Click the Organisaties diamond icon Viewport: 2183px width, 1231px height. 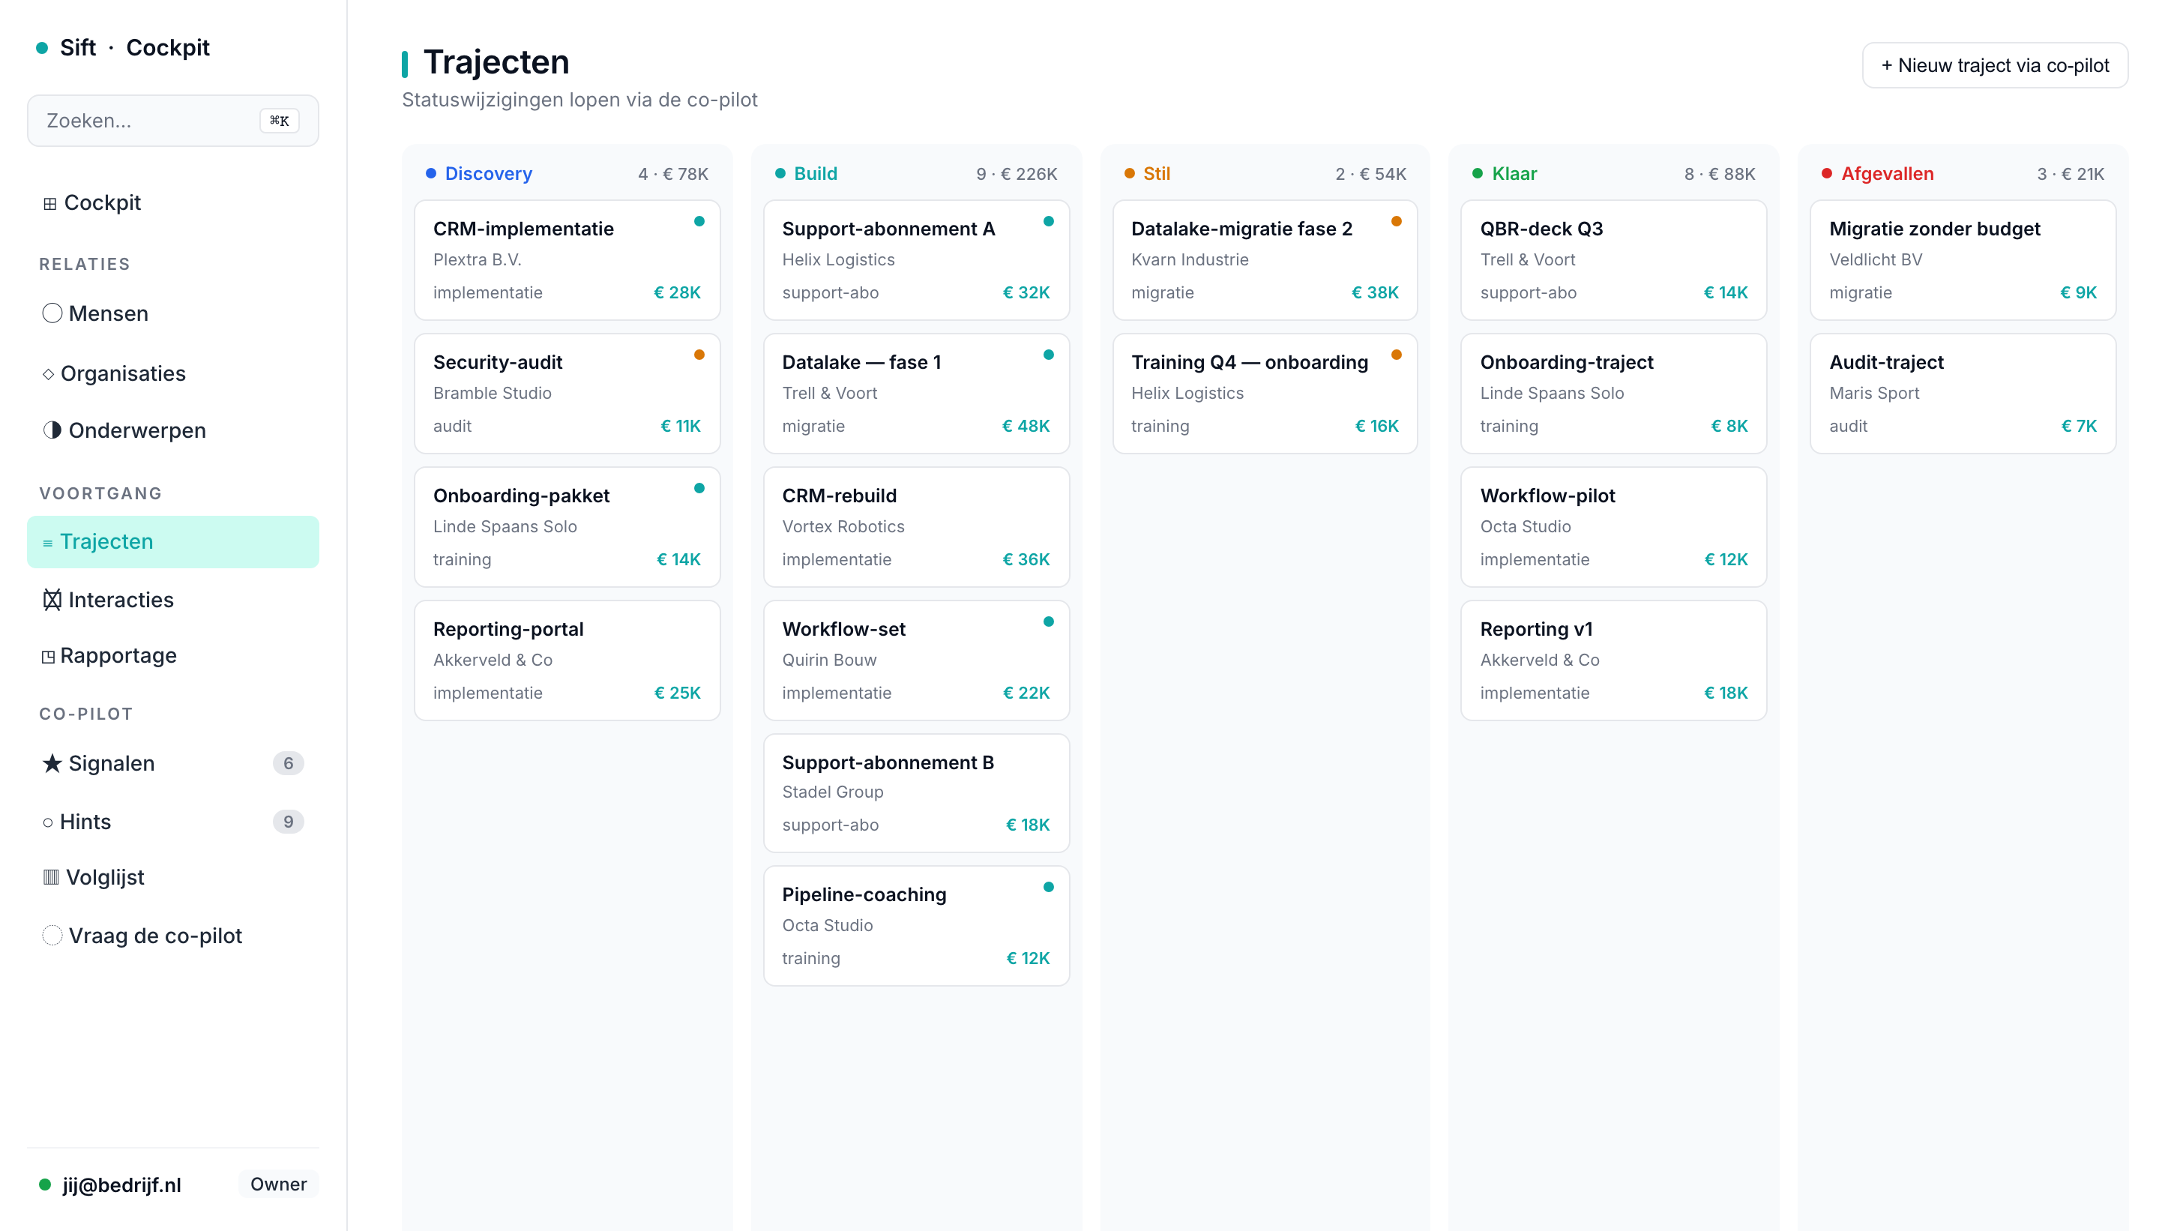coord(48,373)
